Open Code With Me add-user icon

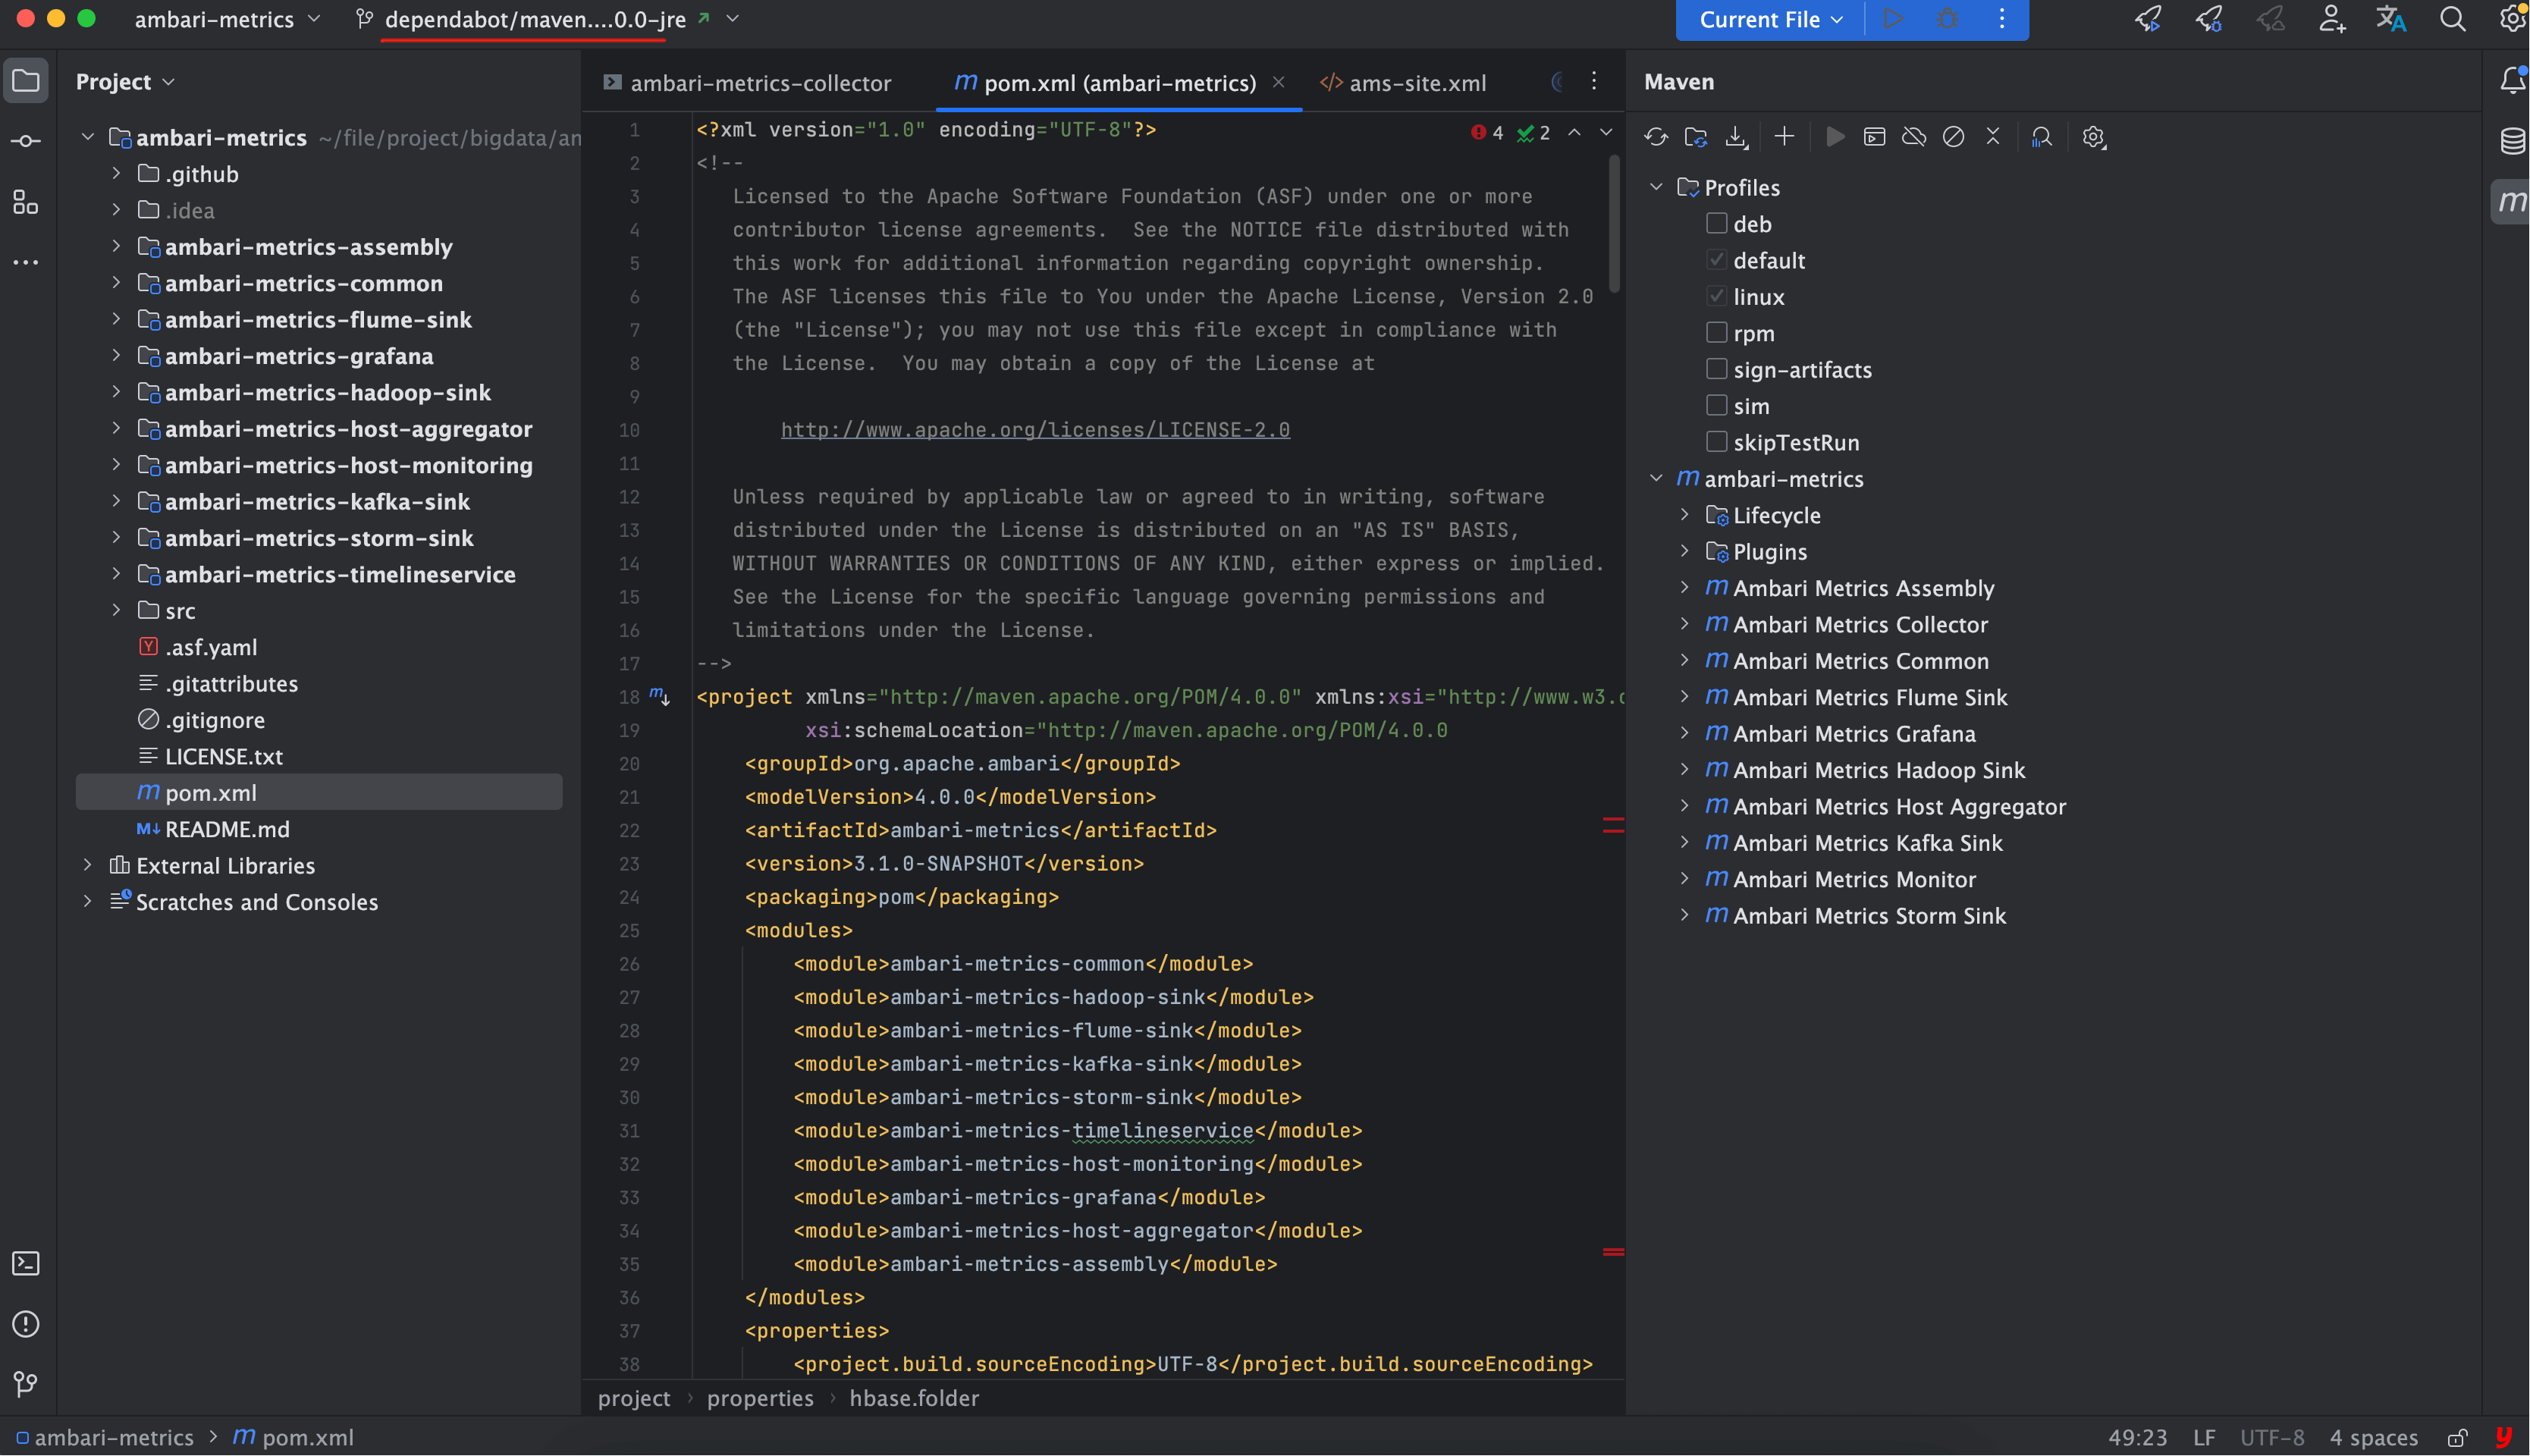tap(2331, 19)
